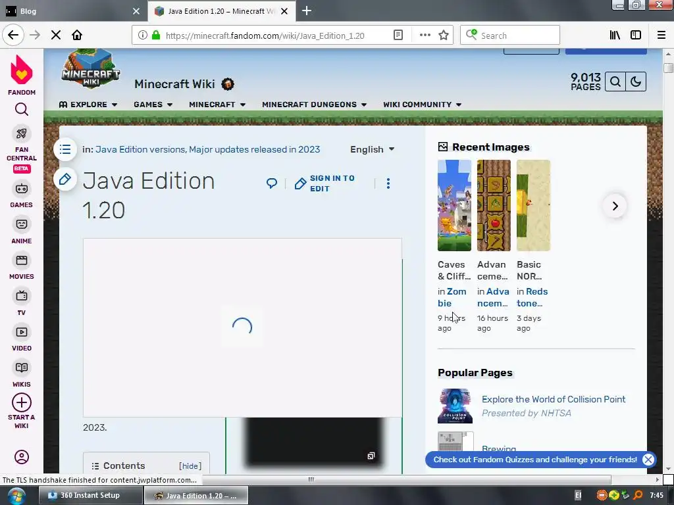Image resolution: width=674 pixels, height=505 pixels.
Task: Open Games section in sidebar
Action: coord(22,195)
